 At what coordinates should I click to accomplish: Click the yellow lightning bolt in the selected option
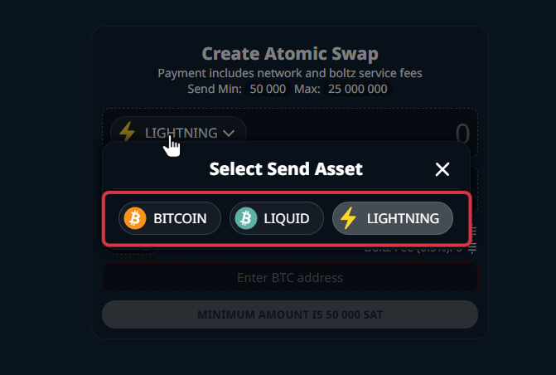[x=349, y=218]
